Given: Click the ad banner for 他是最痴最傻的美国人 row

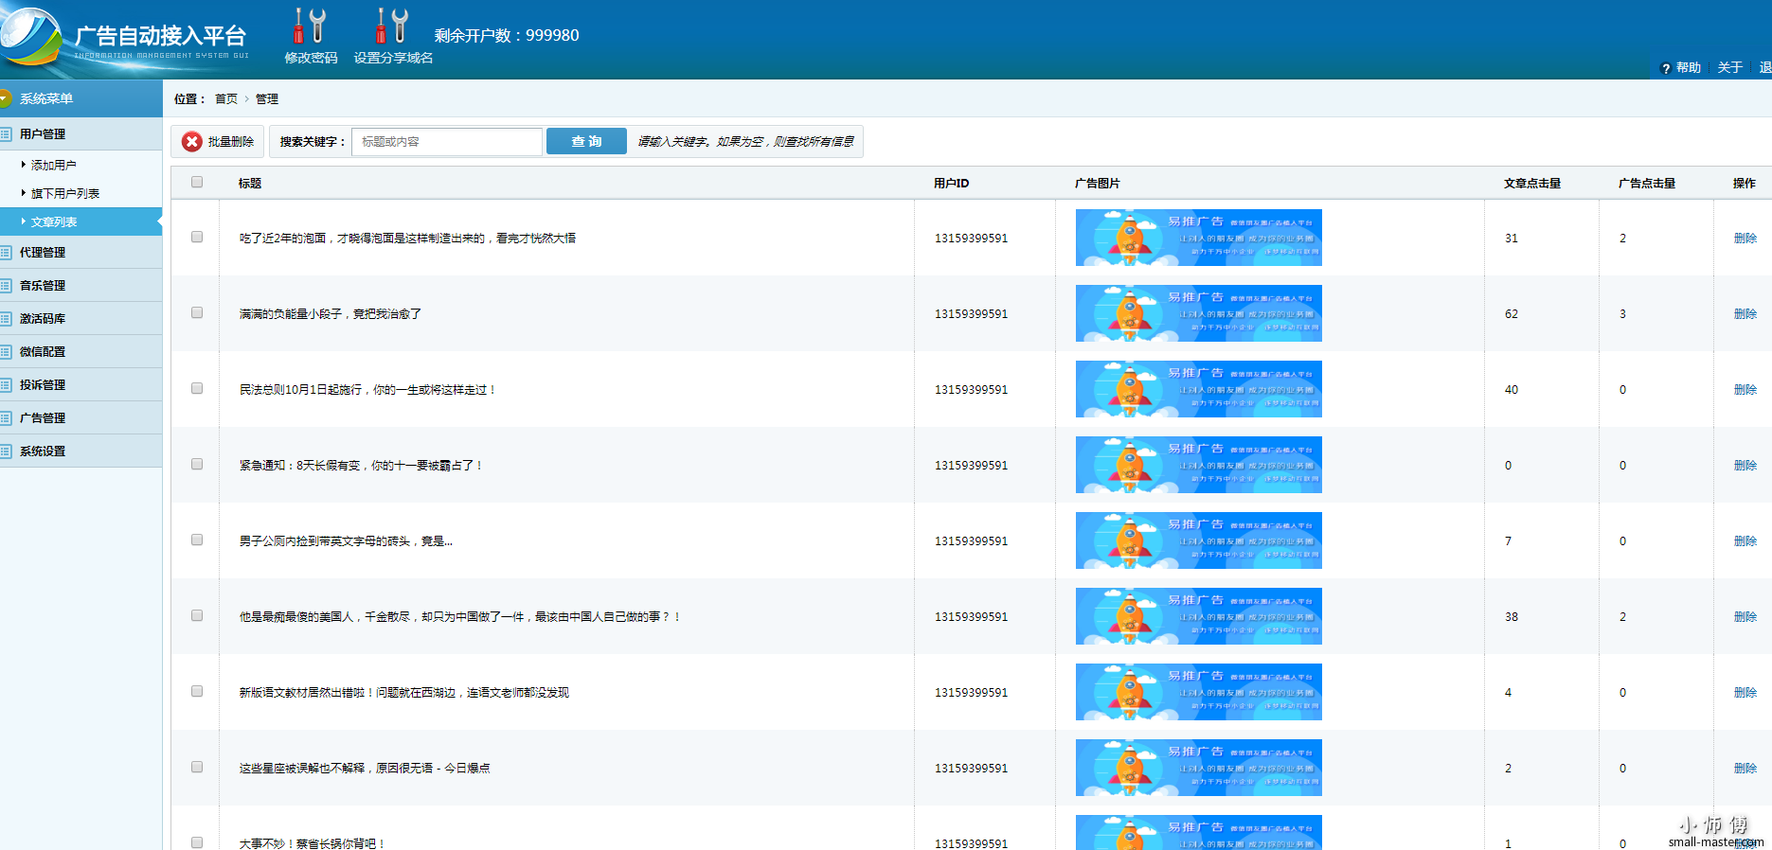Looking at the screenshot, I should (1199, 616).
